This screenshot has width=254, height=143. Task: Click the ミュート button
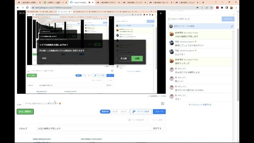[x=159, y=112]
